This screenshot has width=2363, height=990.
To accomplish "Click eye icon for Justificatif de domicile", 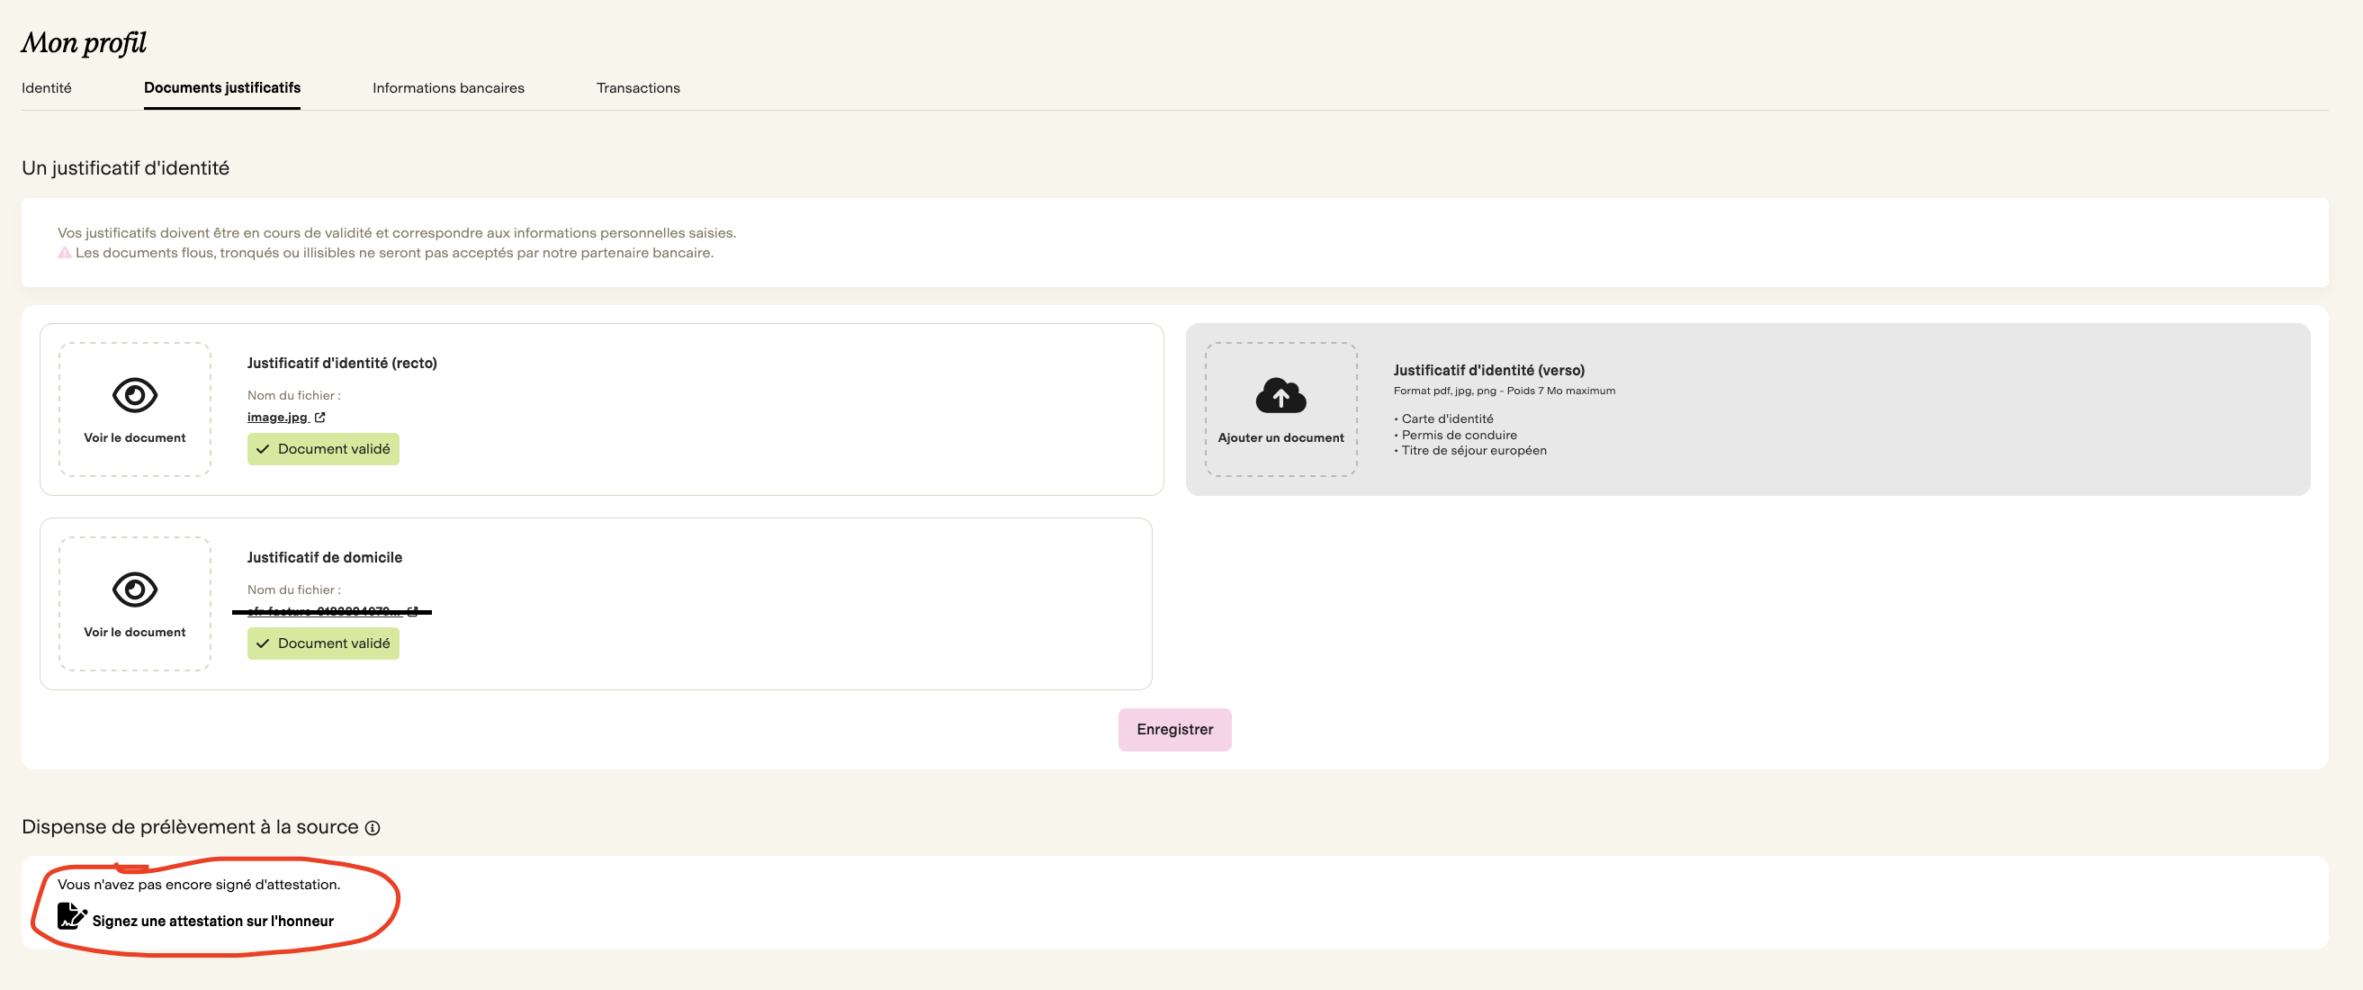I will click(135, 590).
